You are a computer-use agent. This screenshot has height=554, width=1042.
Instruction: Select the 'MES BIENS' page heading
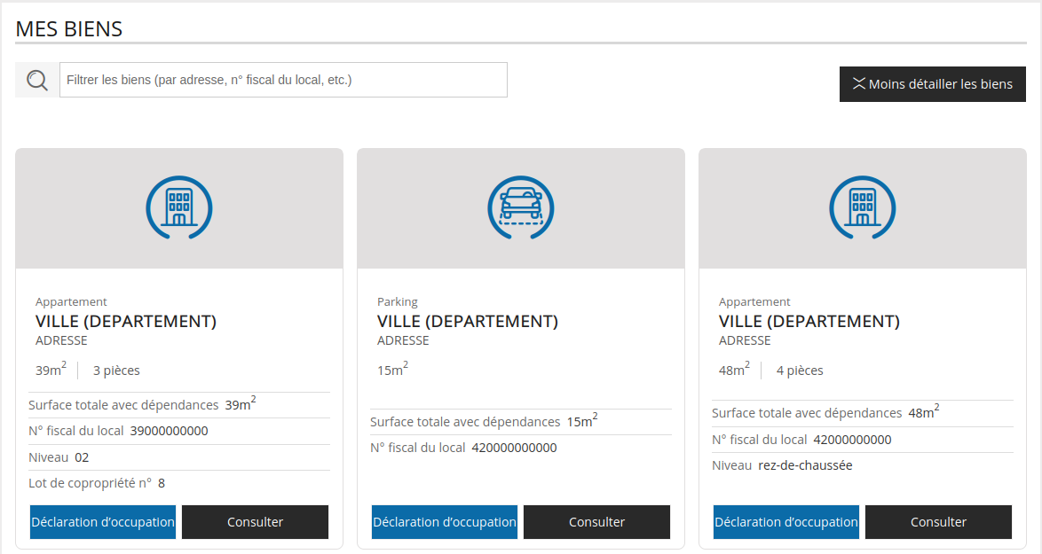(69, 29)
